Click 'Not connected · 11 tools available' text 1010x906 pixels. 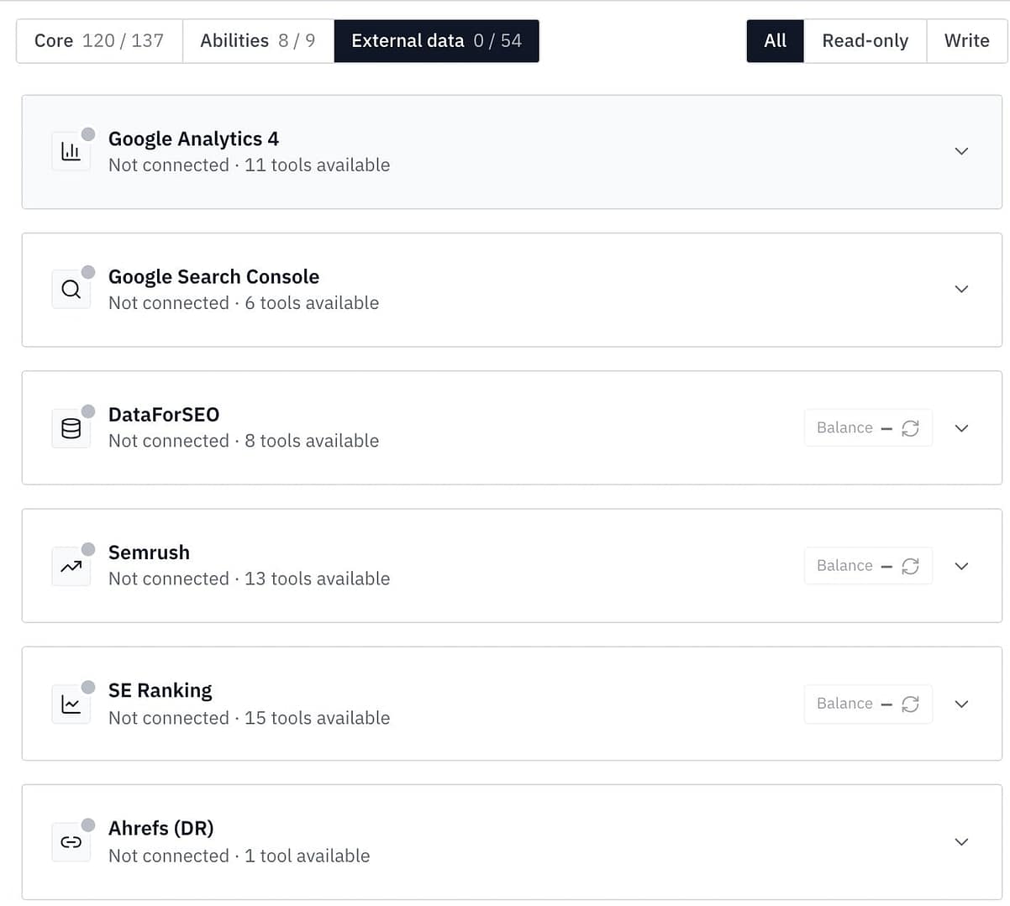tap(249, 165)
